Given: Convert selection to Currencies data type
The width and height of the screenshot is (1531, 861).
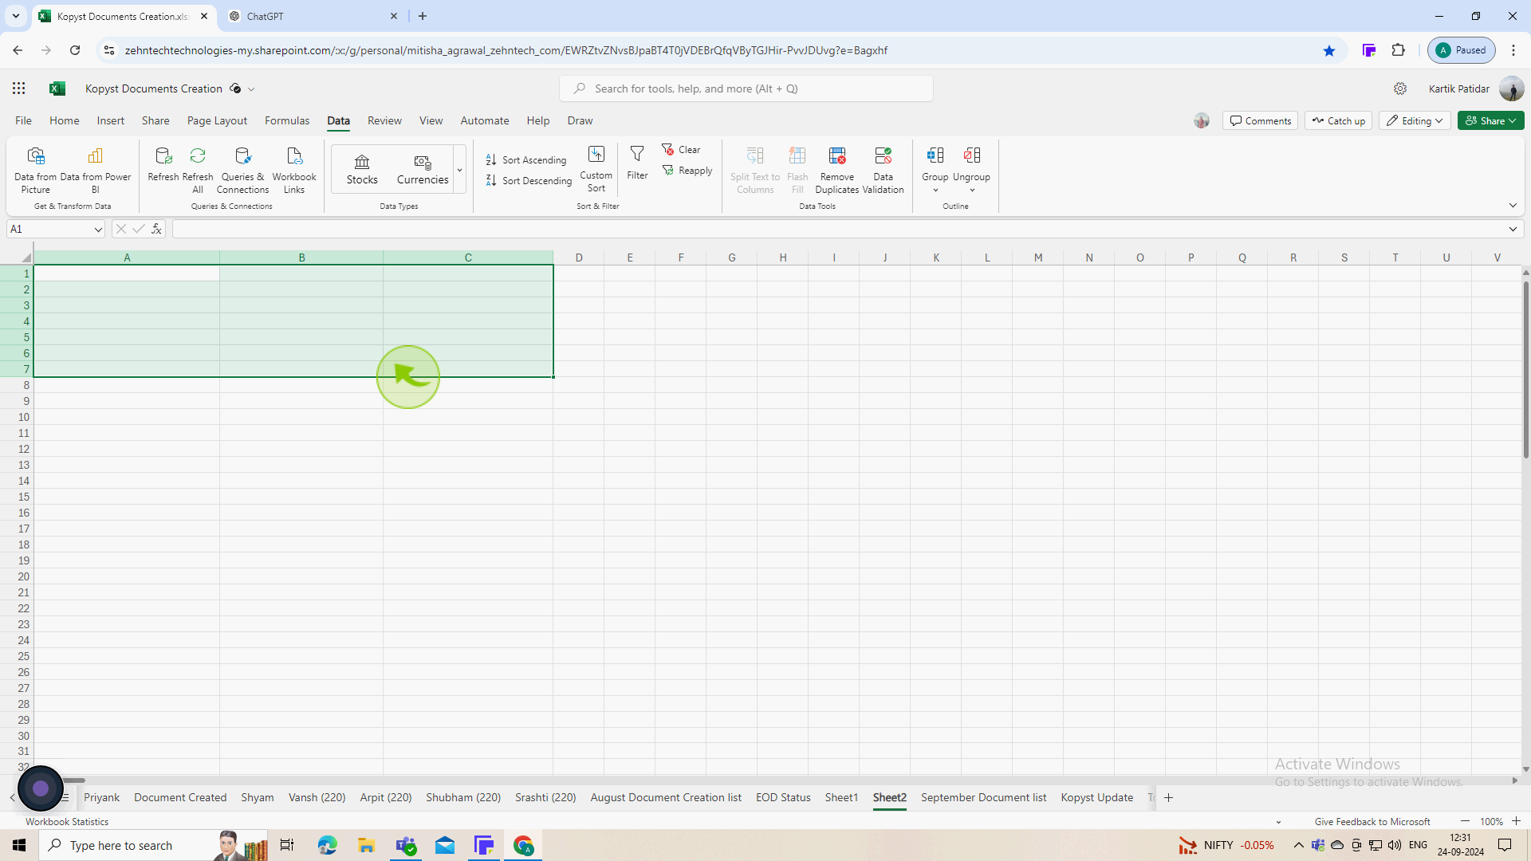Looking at the screenshot, I should 423,169.
